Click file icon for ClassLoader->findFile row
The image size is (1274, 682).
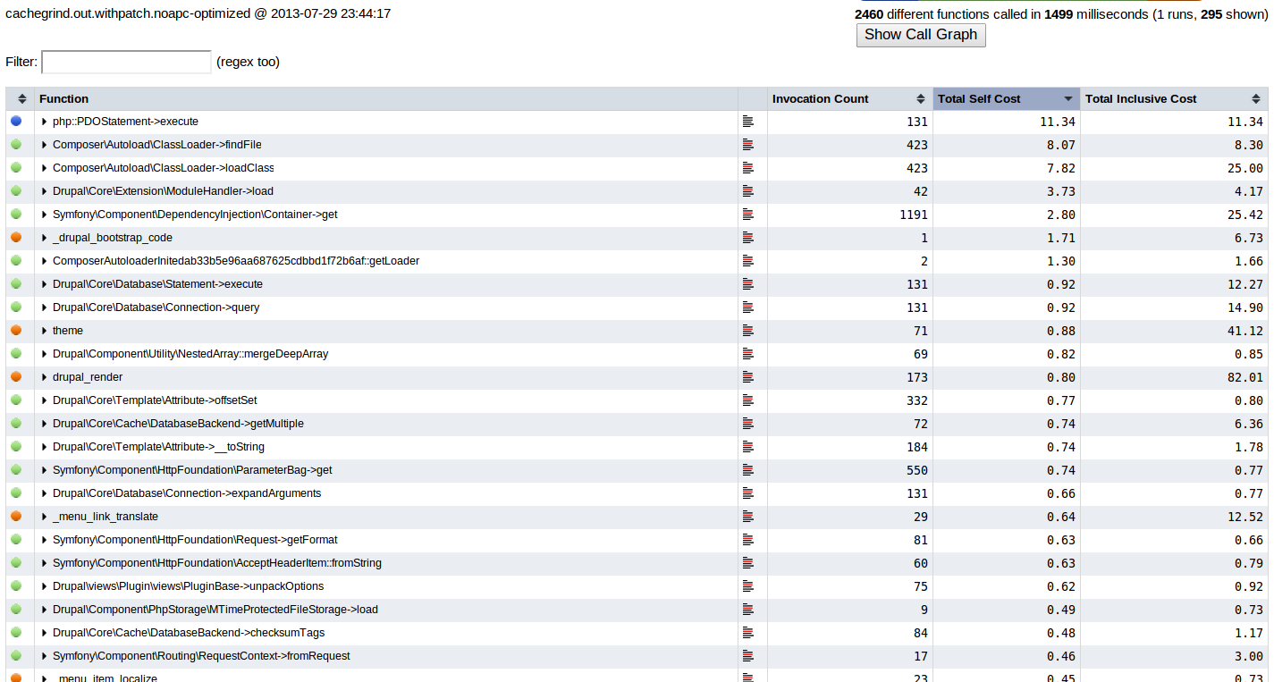coord(748,145)
